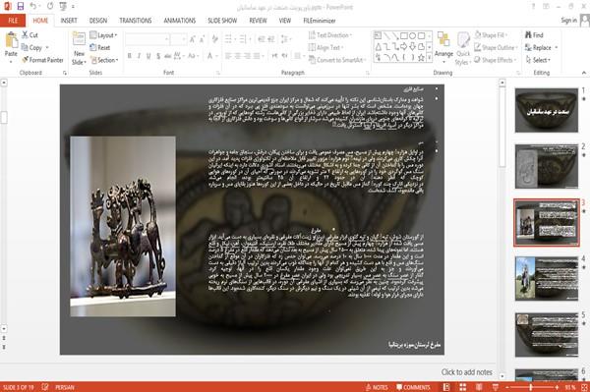
Task: Toggle text shadow
Action: click(x=158, y=56)
